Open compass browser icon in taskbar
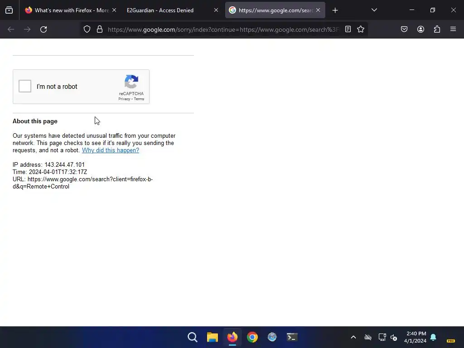 [272, 337]
